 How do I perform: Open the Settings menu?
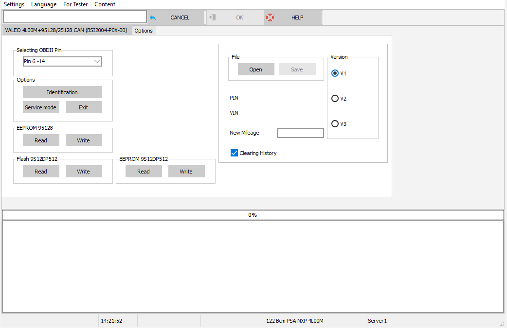(14, 4)
